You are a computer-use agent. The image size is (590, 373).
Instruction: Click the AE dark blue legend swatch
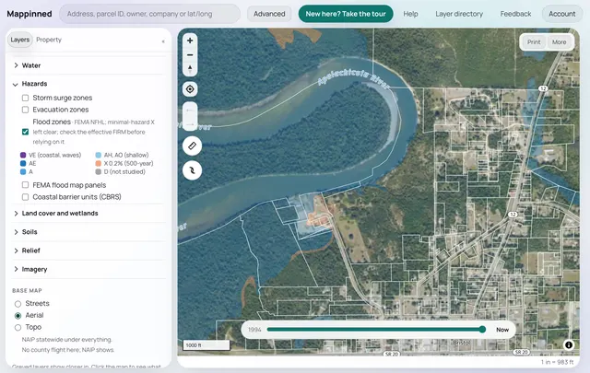(x=23, y=163)
